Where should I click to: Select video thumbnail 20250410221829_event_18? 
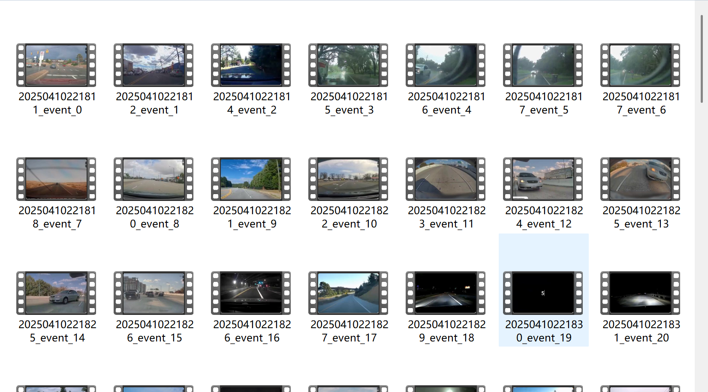pyautogui.click(x=446, y=293)
